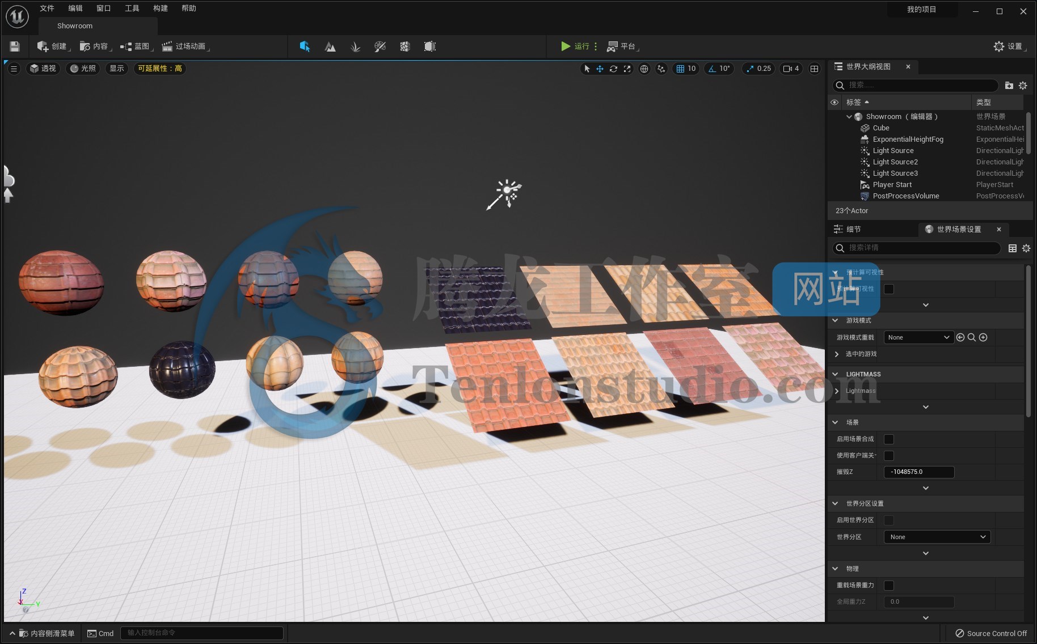Image resolution: width=1037 pixels, height=644 pixels.
Task: Click the 摧毁Z value field
Action: tap(919, 472)
